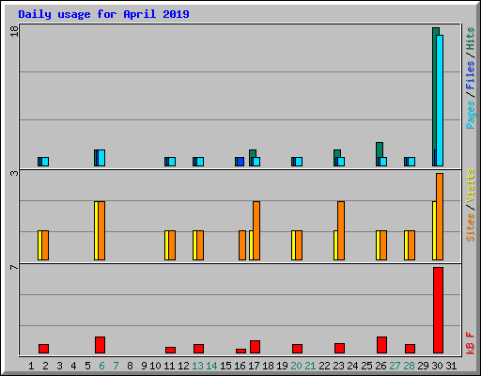Click day label '11' on the x-axis
The height and width of the screenshot is (376, 481).
[169, 366]
